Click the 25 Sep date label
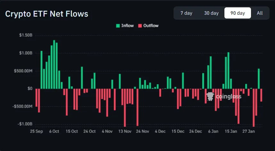Image resolution: width=275 pixels, height=151 pixels. [x=36, y=132]
